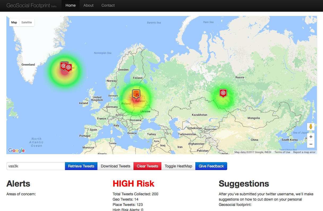The width and height of the screenshot is (323, 211).
Task: Open the Contact page
Action: coord(108,5)
